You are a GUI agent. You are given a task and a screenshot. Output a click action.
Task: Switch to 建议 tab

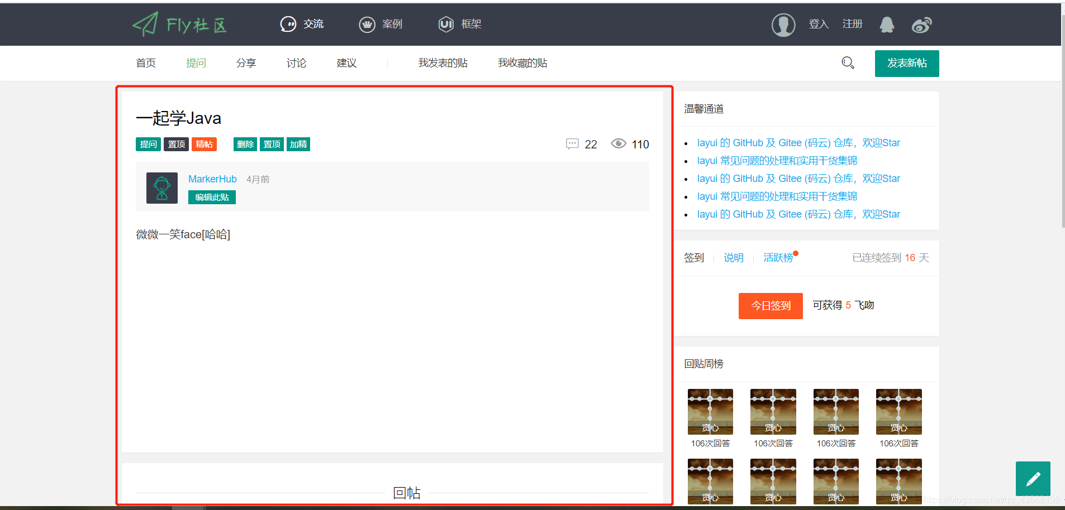(x=347, y=63)
